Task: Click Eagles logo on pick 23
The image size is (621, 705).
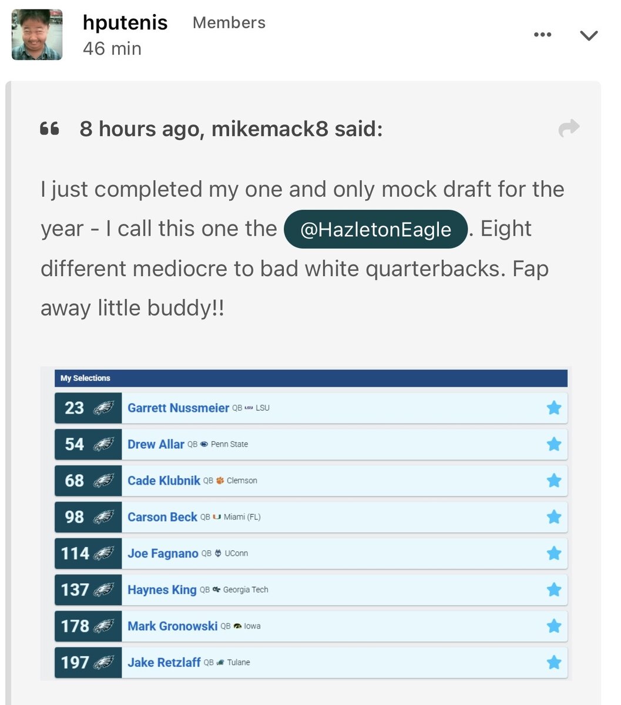Action: coord(103,408)
